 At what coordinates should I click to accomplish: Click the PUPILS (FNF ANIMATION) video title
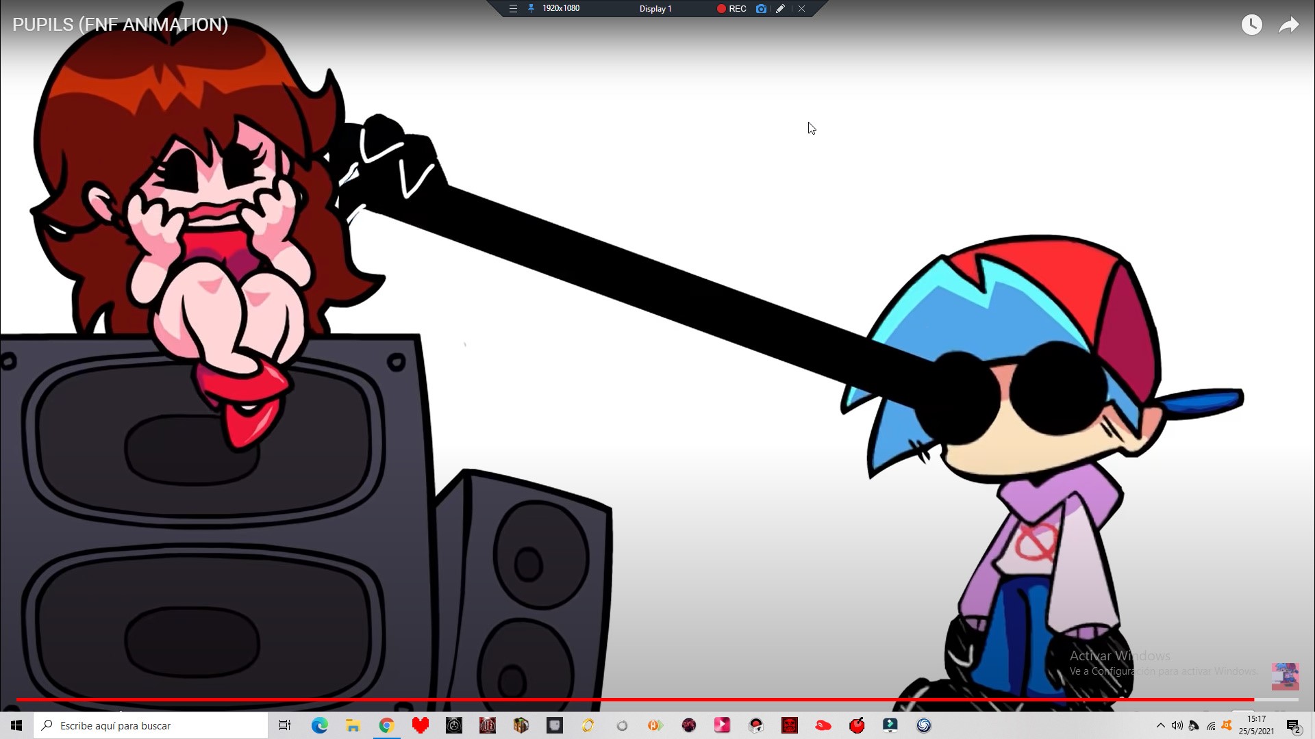tap(120, 25)
